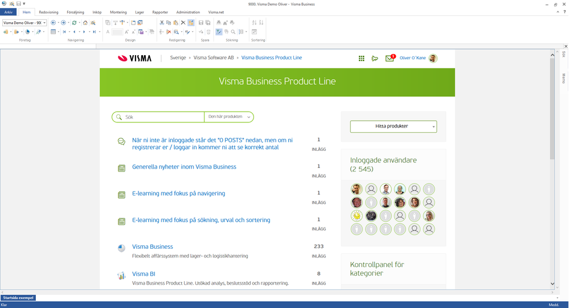The image size is (569, 308).
Task: Click the cut scissors icon
Action: point(162,23)
